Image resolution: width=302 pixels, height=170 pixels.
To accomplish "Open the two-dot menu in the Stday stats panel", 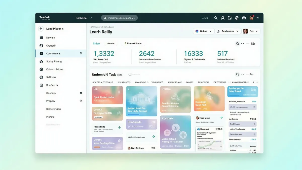I will click(x=243, y=44).
